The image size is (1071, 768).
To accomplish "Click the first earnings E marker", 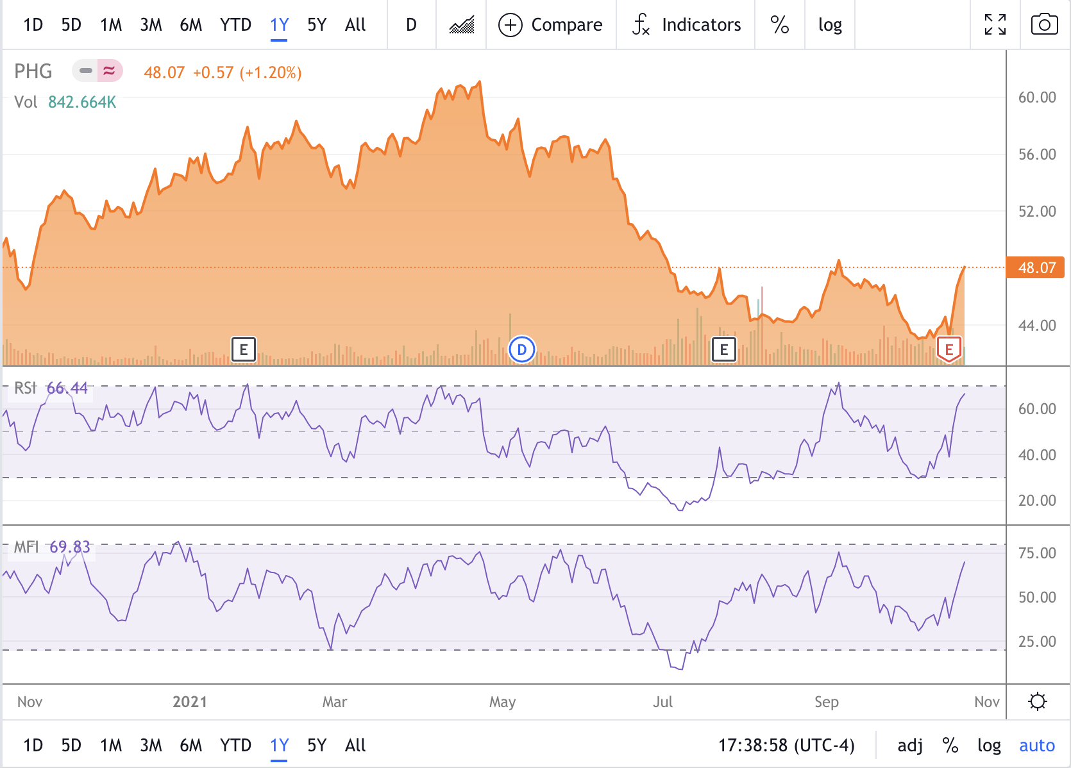I will 244,350.
